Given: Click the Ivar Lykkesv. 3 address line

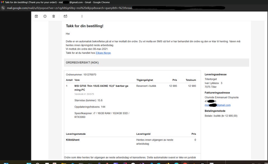Looking at the screenshot, I should pos(214,83).
